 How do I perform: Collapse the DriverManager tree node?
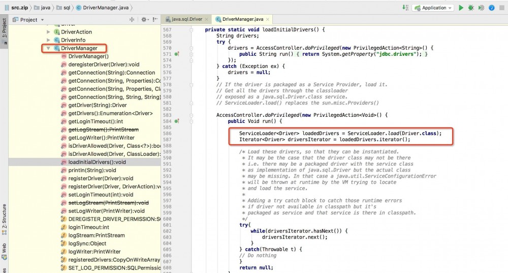coord(48,48)
